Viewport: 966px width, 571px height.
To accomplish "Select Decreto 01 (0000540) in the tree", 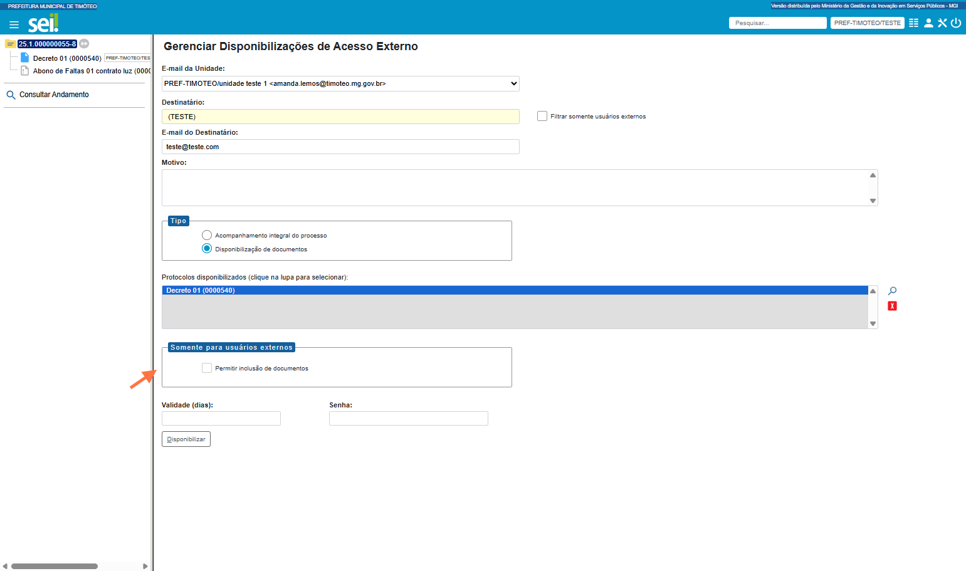I will (67, 58).
